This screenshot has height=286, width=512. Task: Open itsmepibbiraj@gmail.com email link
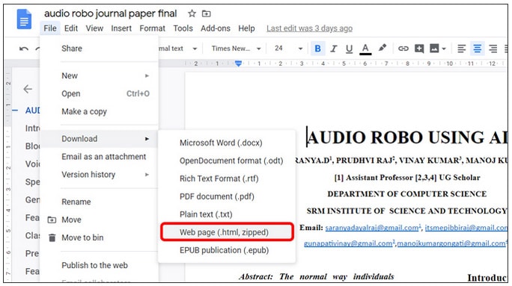[466, 228]
